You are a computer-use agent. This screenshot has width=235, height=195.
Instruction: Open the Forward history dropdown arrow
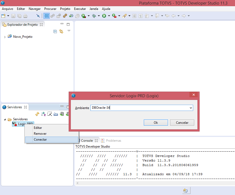189,16
